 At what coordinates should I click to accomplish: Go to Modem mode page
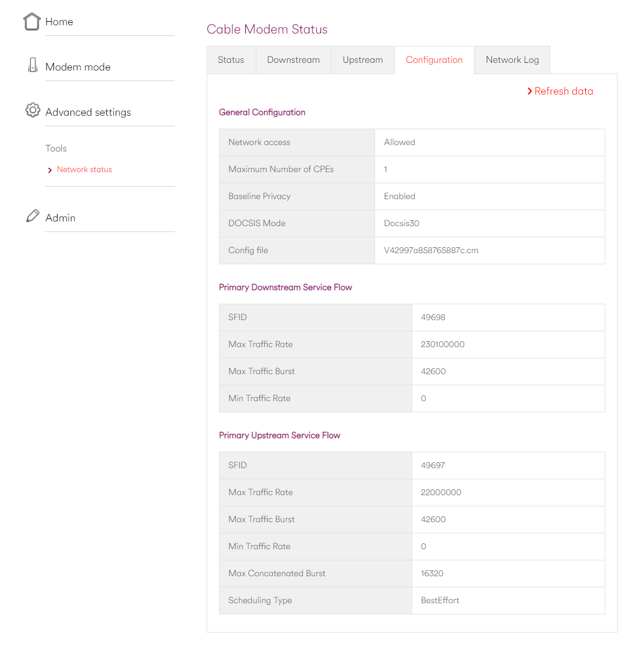coord(78,67)
